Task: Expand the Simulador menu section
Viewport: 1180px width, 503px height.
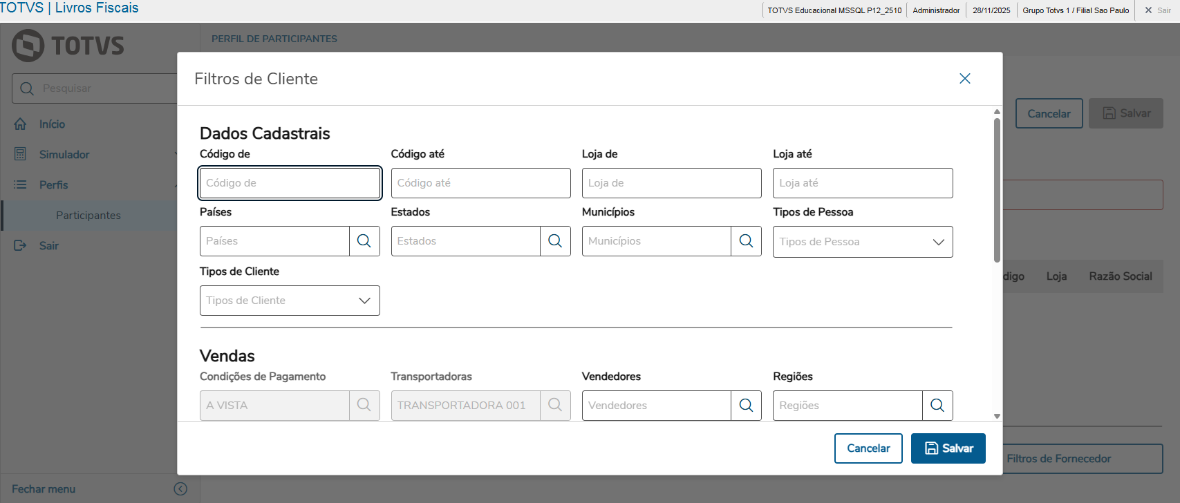Action: (64, 155)
